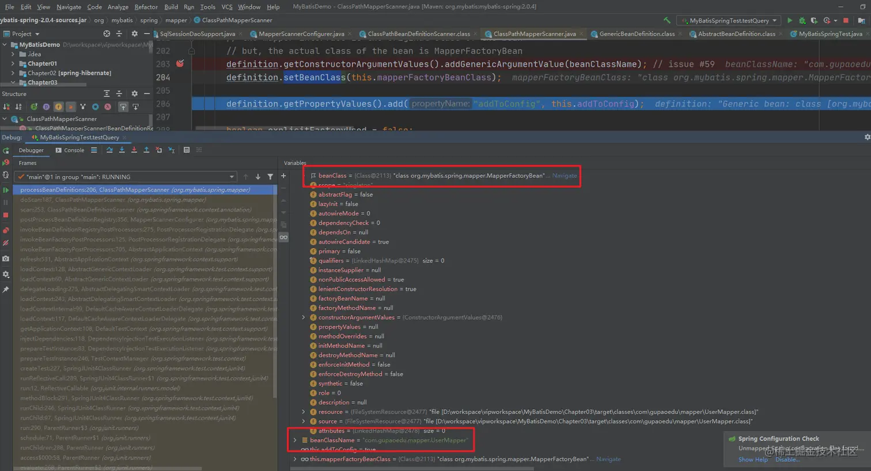
Task: Click the Drop Frame icon
Action: [159, 150]
